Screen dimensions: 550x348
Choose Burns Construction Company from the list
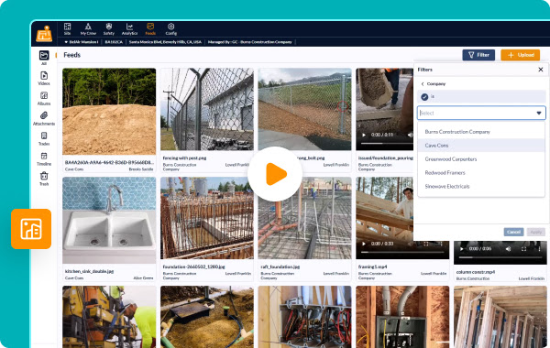pos(481,132)
